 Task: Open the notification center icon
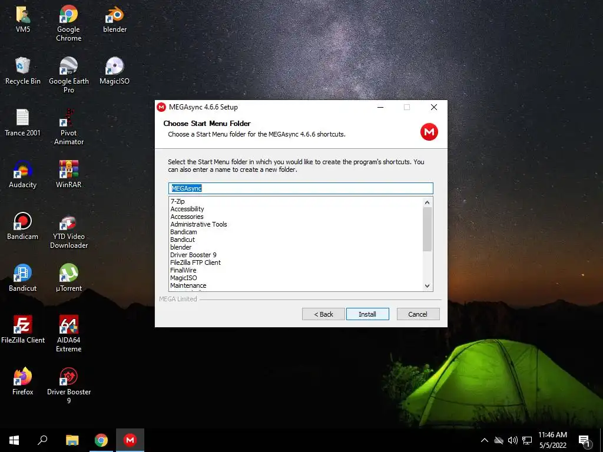coord(584,441)
